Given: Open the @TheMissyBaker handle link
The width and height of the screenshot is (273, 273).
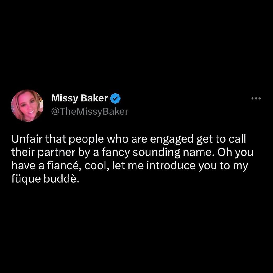Looking at the screenshot, I should pos(90,111).
